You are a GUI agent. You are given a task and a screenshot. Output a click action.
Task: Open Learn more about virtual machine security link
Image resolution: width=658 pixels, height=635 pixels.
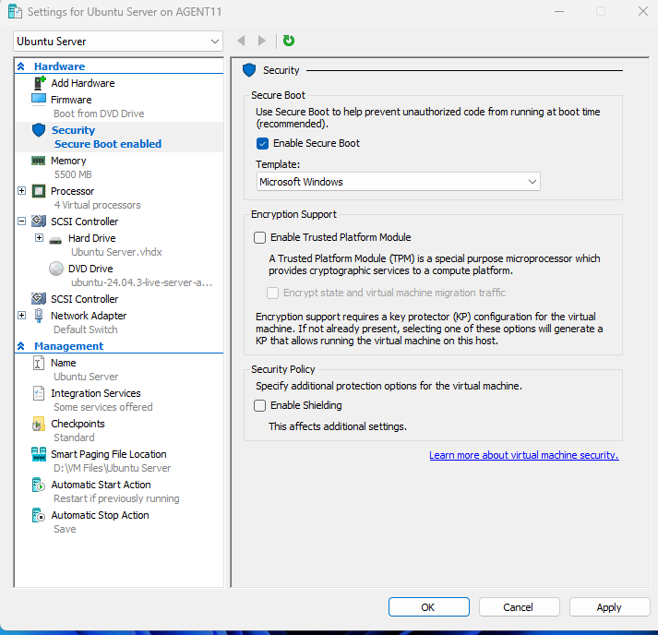pyautogui.click(x=523, y=455)
